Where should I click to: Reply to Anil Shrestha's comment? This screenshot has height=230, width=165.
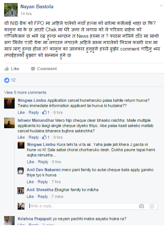[42, 196]
